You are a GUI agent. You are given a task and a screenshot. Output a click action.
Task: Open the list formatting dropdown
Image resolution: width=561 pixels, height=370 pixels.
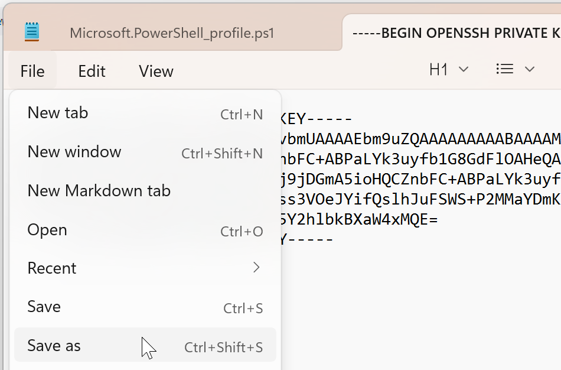tap(515, 70)
